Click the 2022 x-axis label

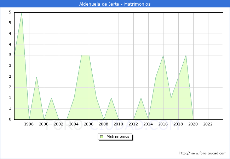pyautogui.click(x=208, y=124)
